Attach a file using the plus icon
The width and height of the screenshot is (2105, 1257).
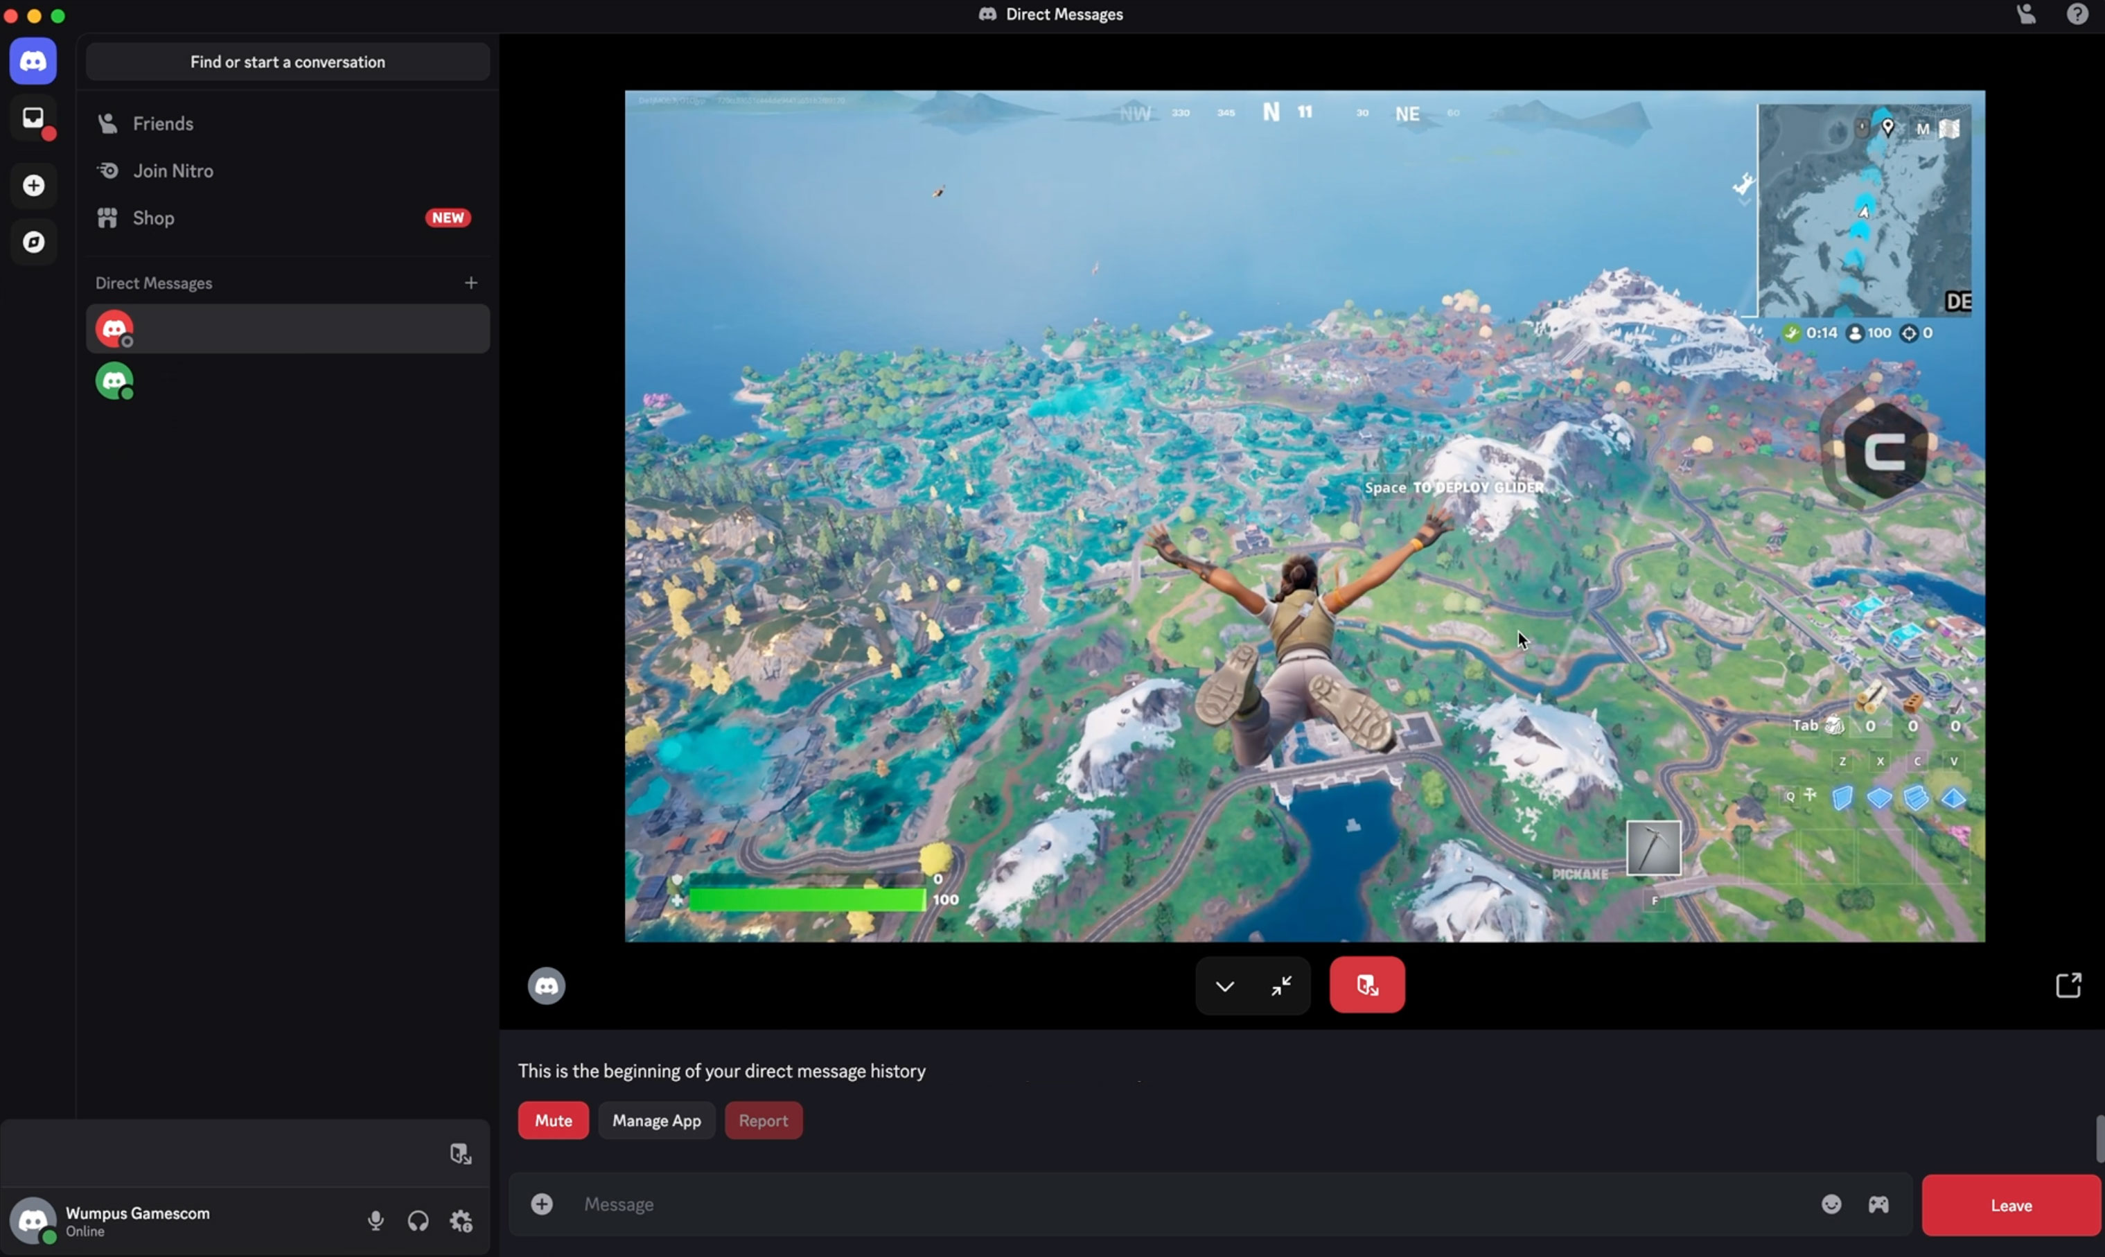(x=542, y=1204)
